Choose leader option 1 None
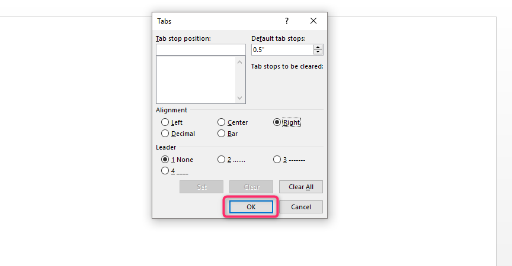512x266 pixels. (x=165, y=160)
